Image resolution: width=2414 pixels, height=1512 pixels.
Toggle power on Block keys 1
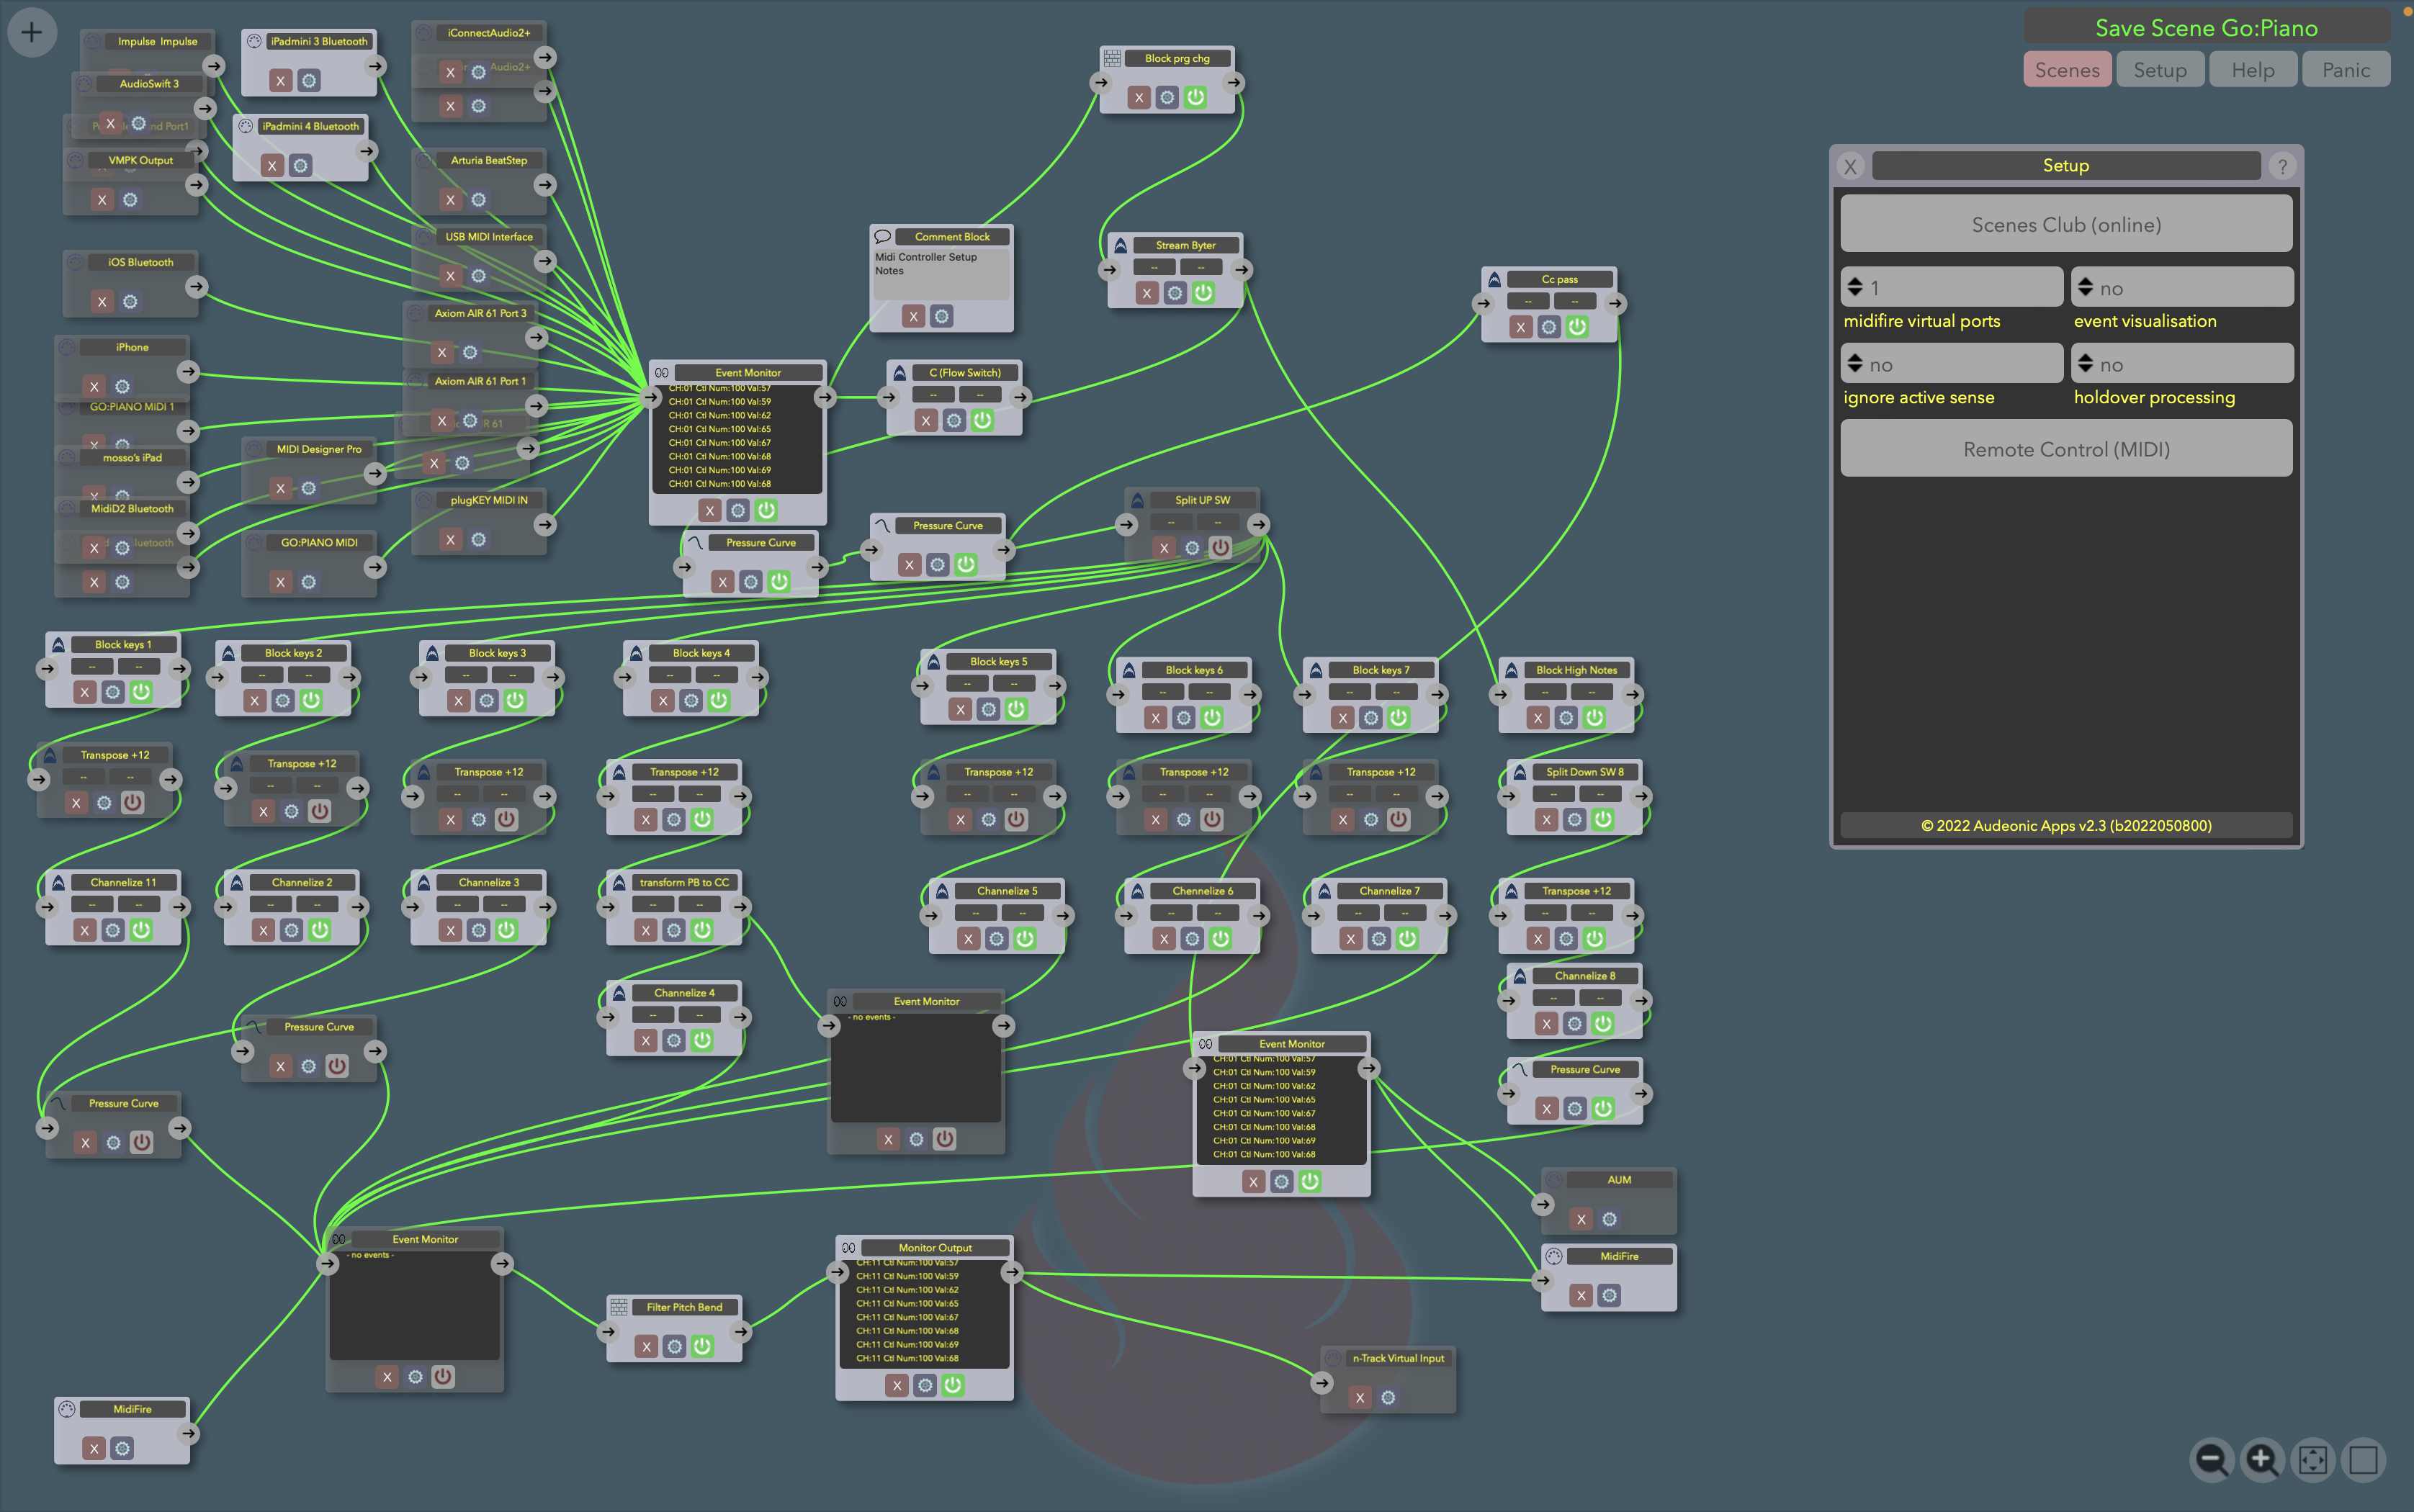pyautogui.click(x=141, y=692)
